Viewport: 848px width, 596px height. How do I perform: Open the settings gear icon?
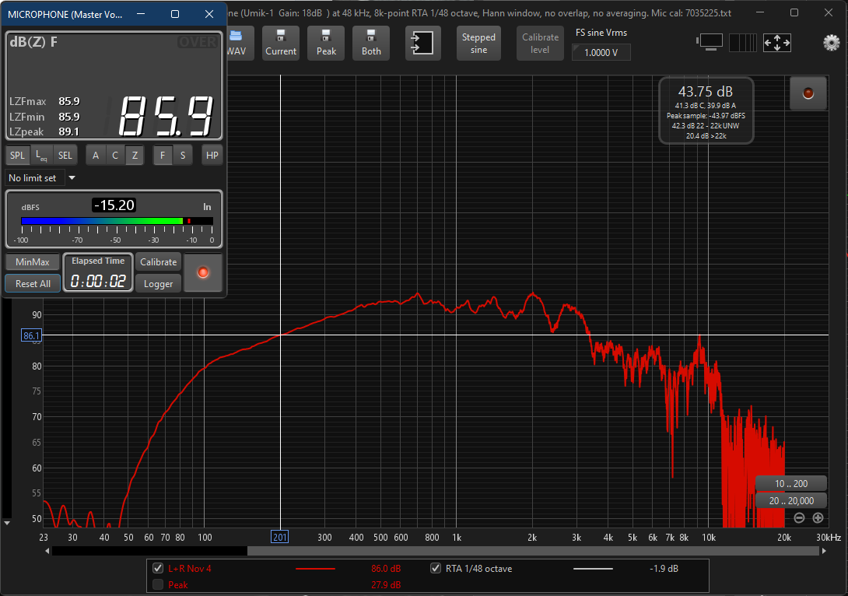tap(831, 42)
